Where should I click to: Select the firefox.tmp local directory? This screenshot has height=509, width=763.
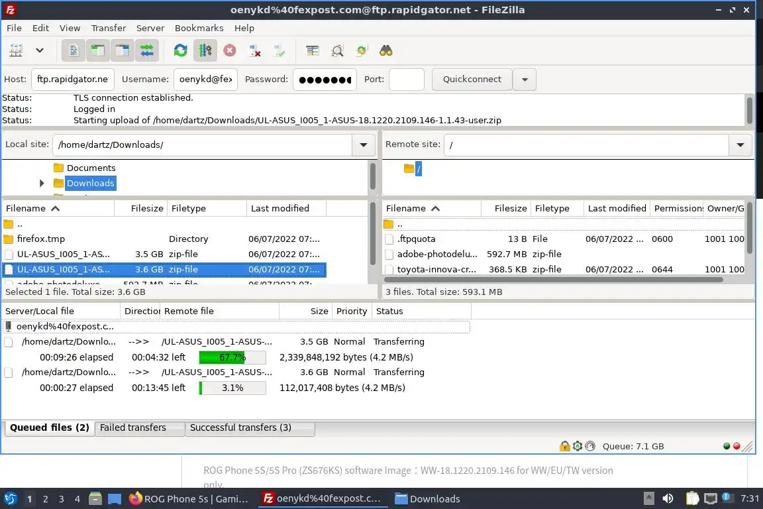[164, 239]
